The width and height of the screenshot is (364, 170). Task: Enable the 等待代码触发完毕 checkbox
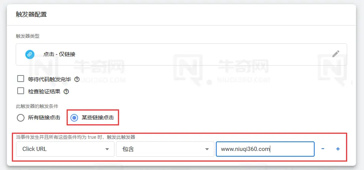pos(21,79)
